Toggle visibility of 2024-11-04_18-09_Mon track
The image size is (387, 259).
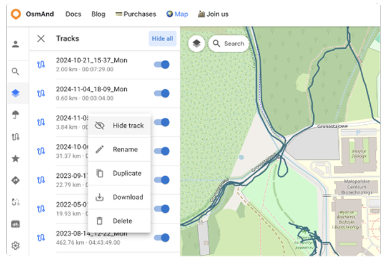pyautogui.click(x=162, y=93)
